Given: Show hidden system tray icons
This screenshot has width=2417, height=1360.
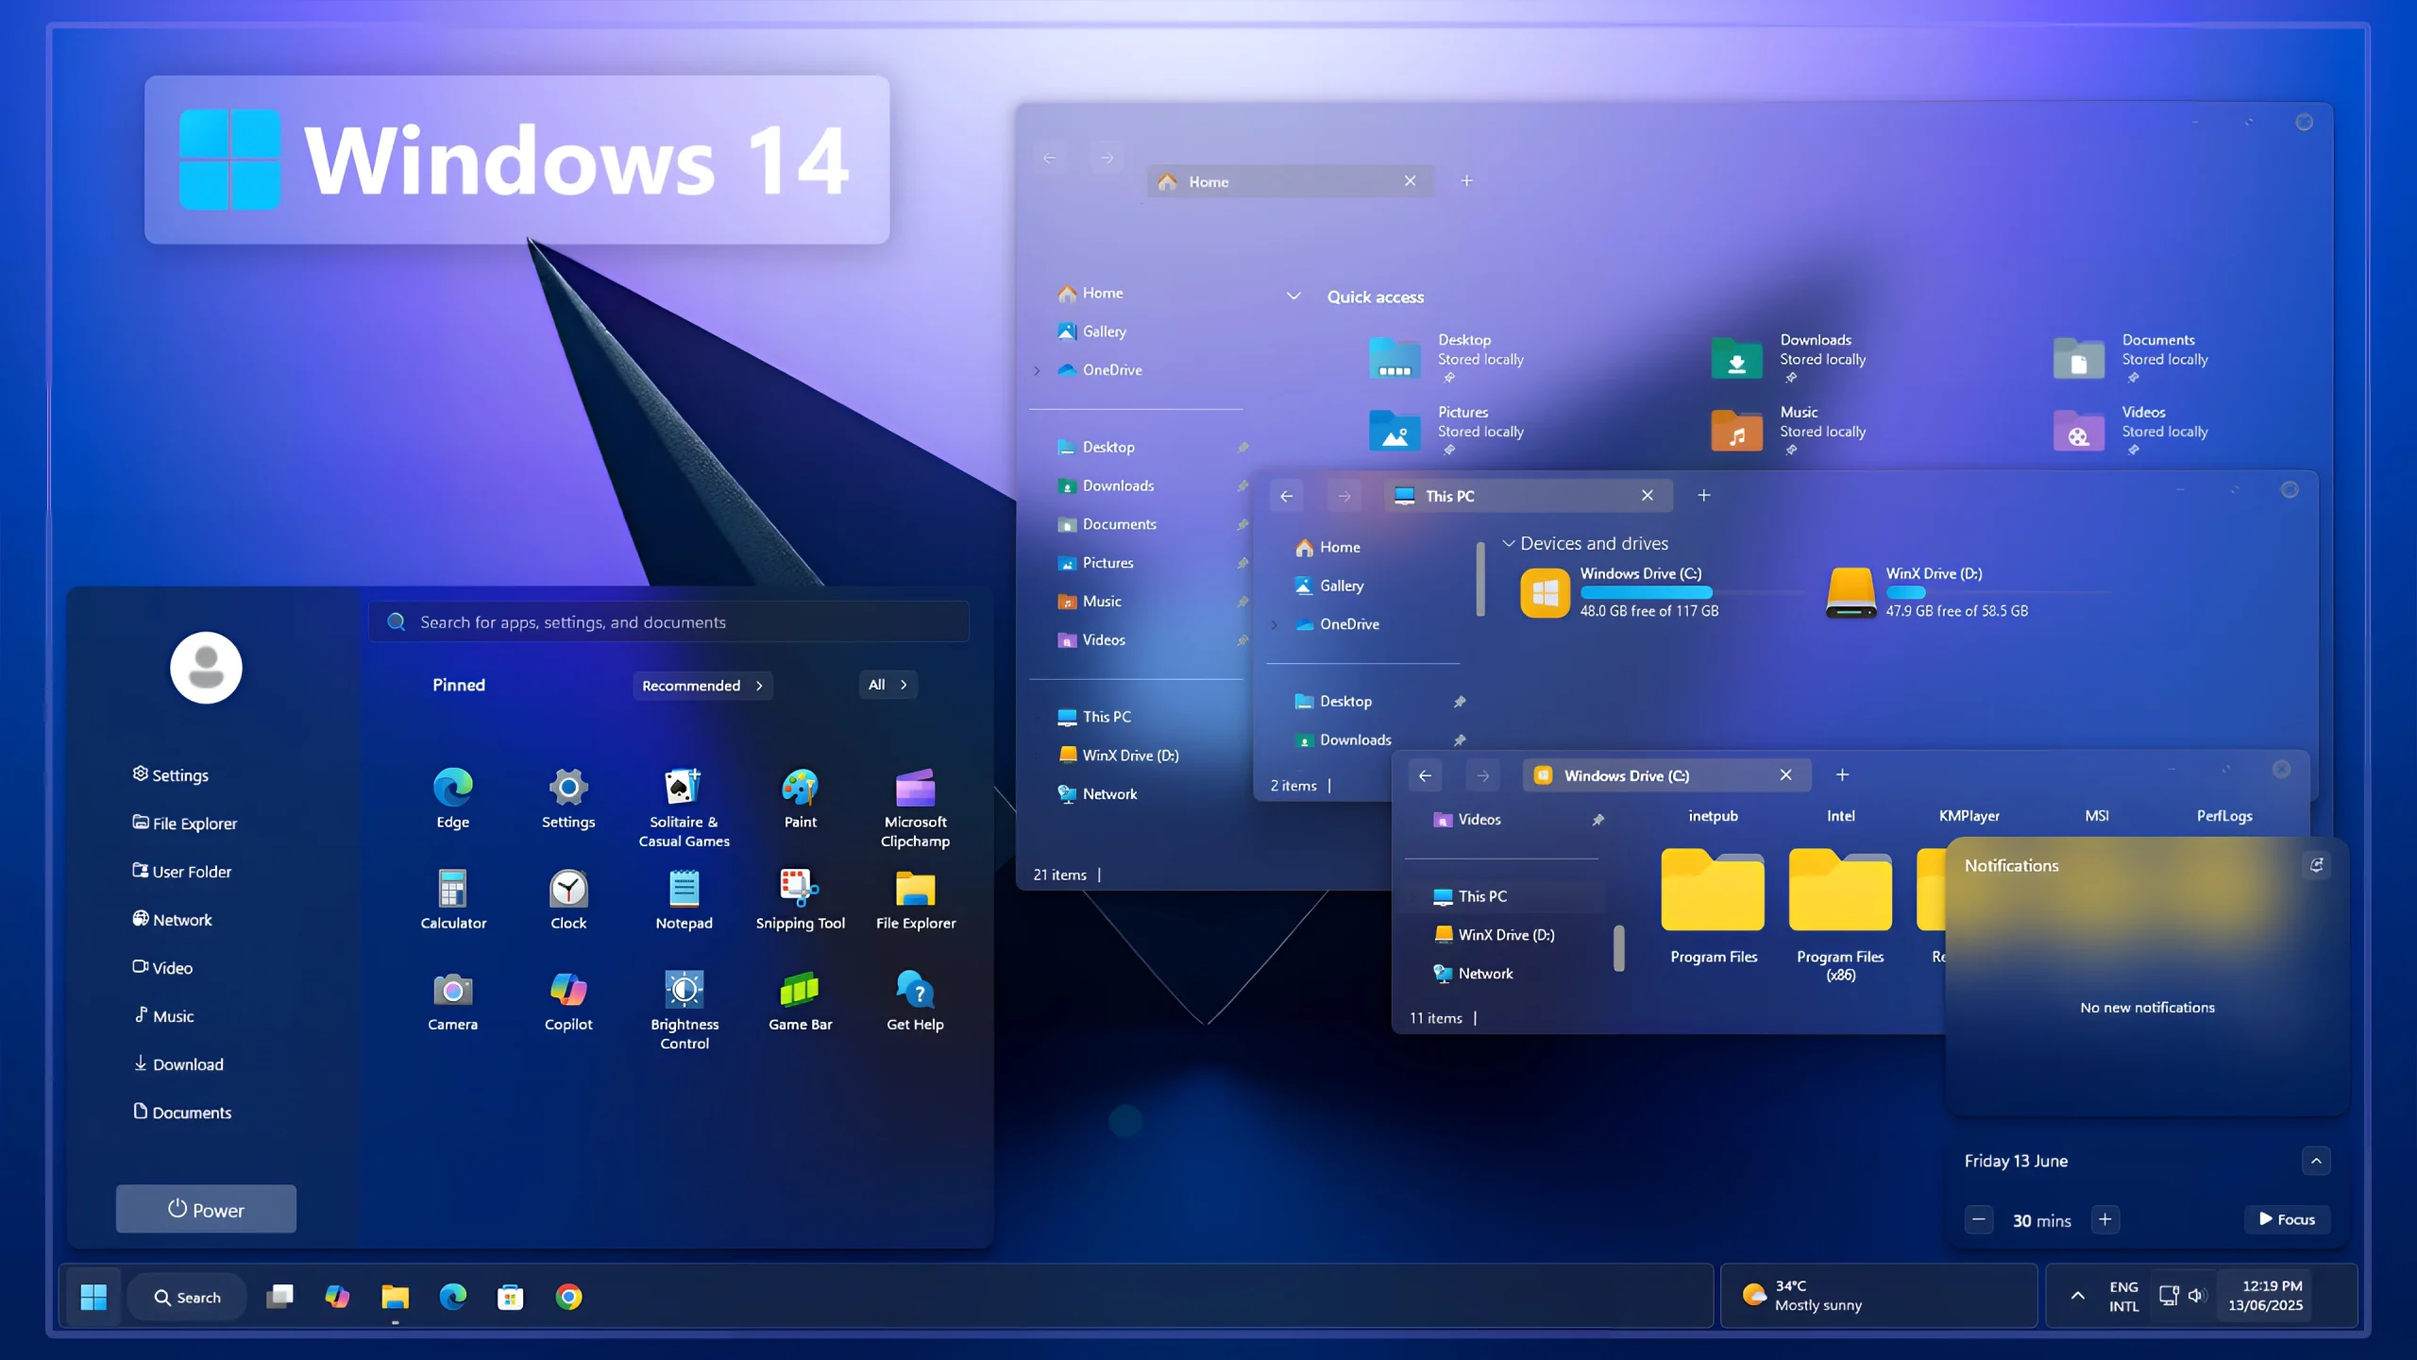Looking at the screenshot, I should click(x=2077, y=1296).
